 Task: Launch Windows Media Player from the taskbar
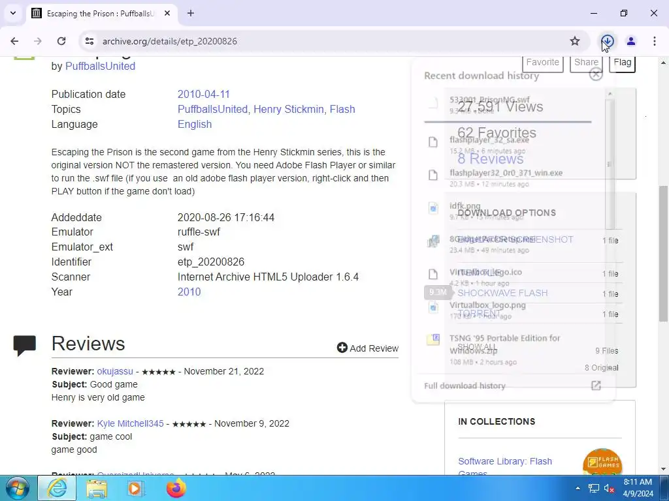pyautogui.click(x=136, y=488)
